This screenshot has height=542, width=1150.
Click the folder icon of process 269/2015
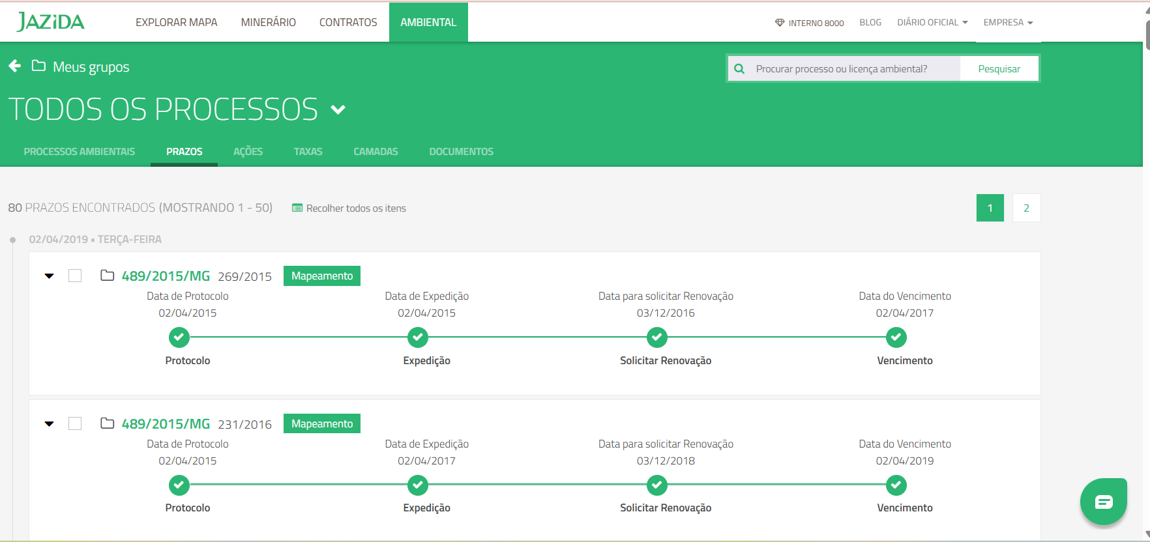108,276
